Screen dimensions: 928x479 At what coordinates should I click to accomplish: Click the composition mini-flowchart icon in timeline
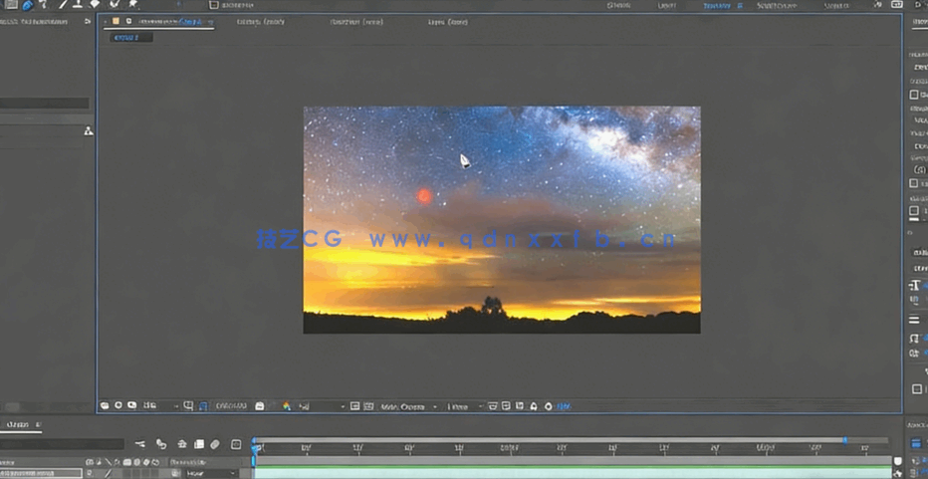pos(140,444)
